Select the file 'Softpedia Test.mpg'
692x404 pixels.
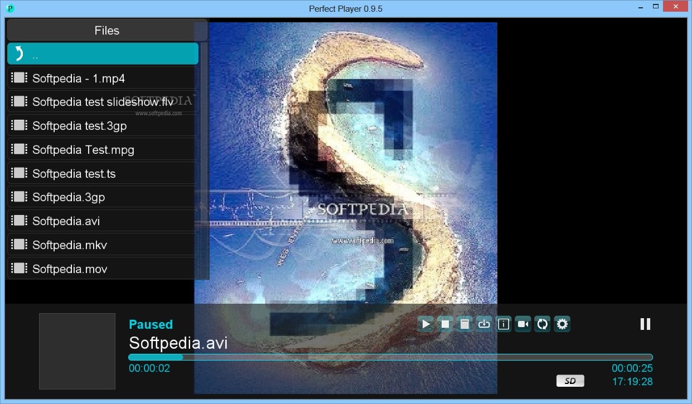pyautogui.click(x=103, y=150)
